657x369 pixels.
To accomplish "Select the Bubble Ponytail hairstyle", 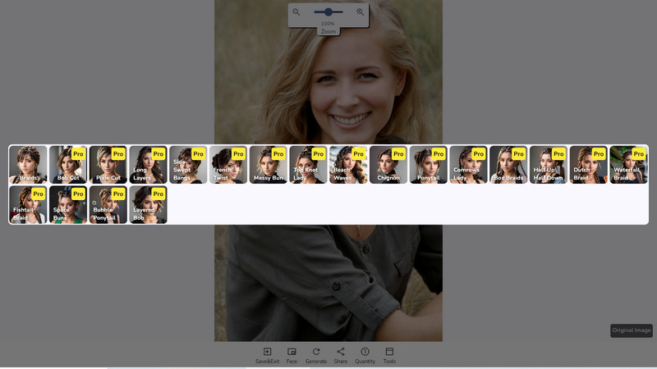I will pos(108,204).
